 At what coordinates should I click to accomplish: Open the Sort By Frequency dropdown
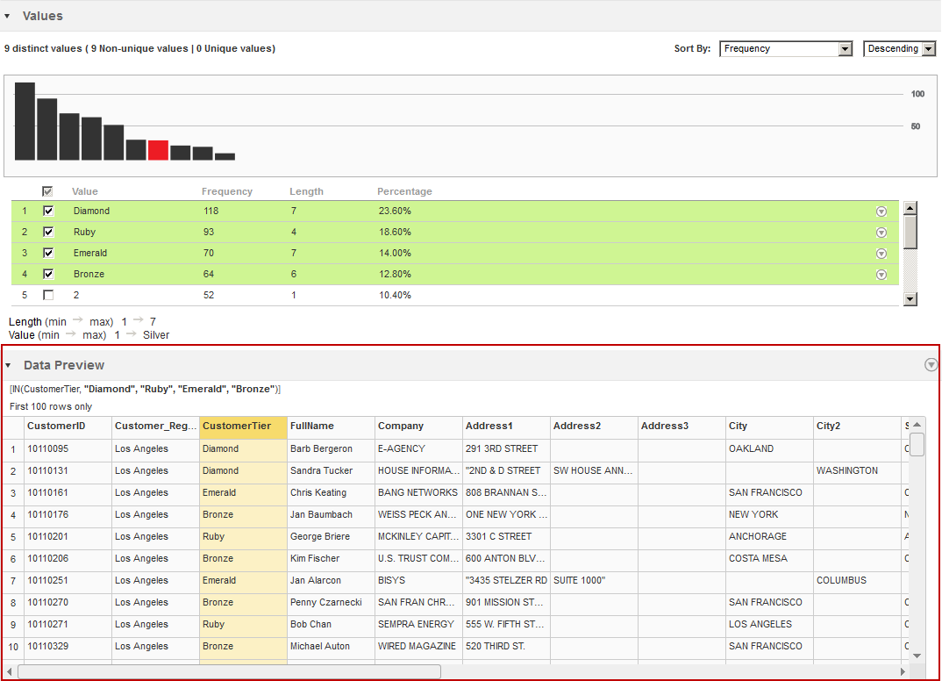click(786, 49)
